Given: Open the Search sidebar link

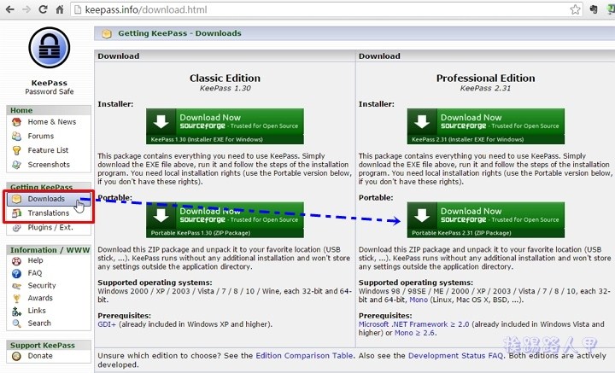Looking at the screenshot, I should coord(39,323).
